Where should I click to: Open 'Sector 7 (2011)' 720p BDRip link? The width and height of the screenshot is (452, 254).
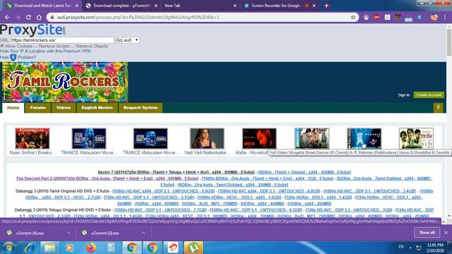pos(176,172)
